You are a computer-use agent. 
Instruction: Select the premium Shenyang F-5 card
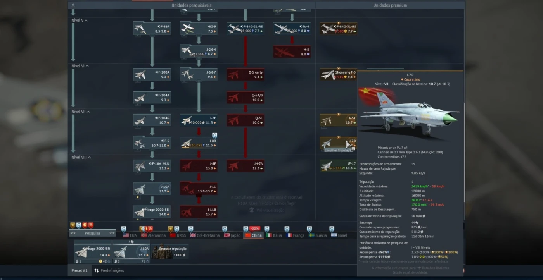point(338,74)
